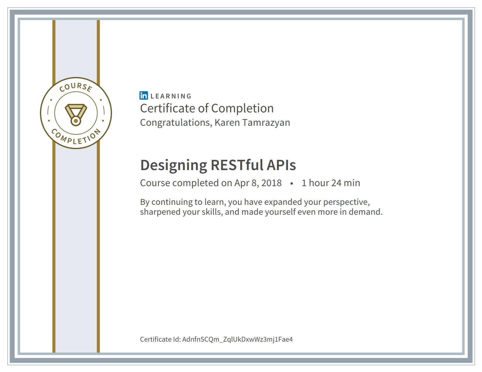Click the word Congratulations

(x=176, y=123)
